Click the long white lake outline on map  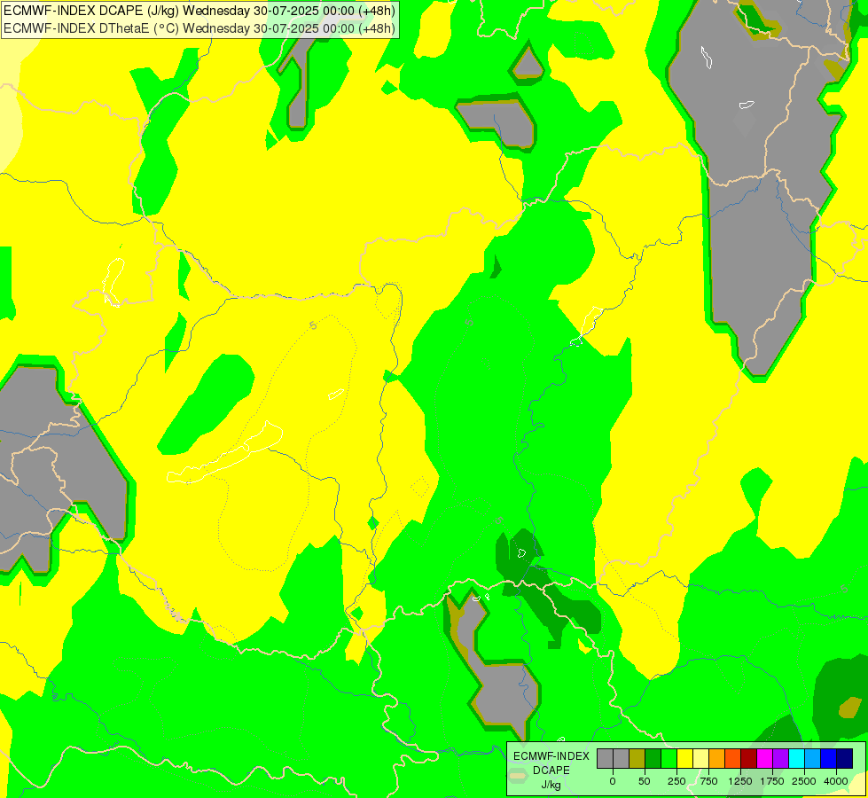(x=225, y=452)
